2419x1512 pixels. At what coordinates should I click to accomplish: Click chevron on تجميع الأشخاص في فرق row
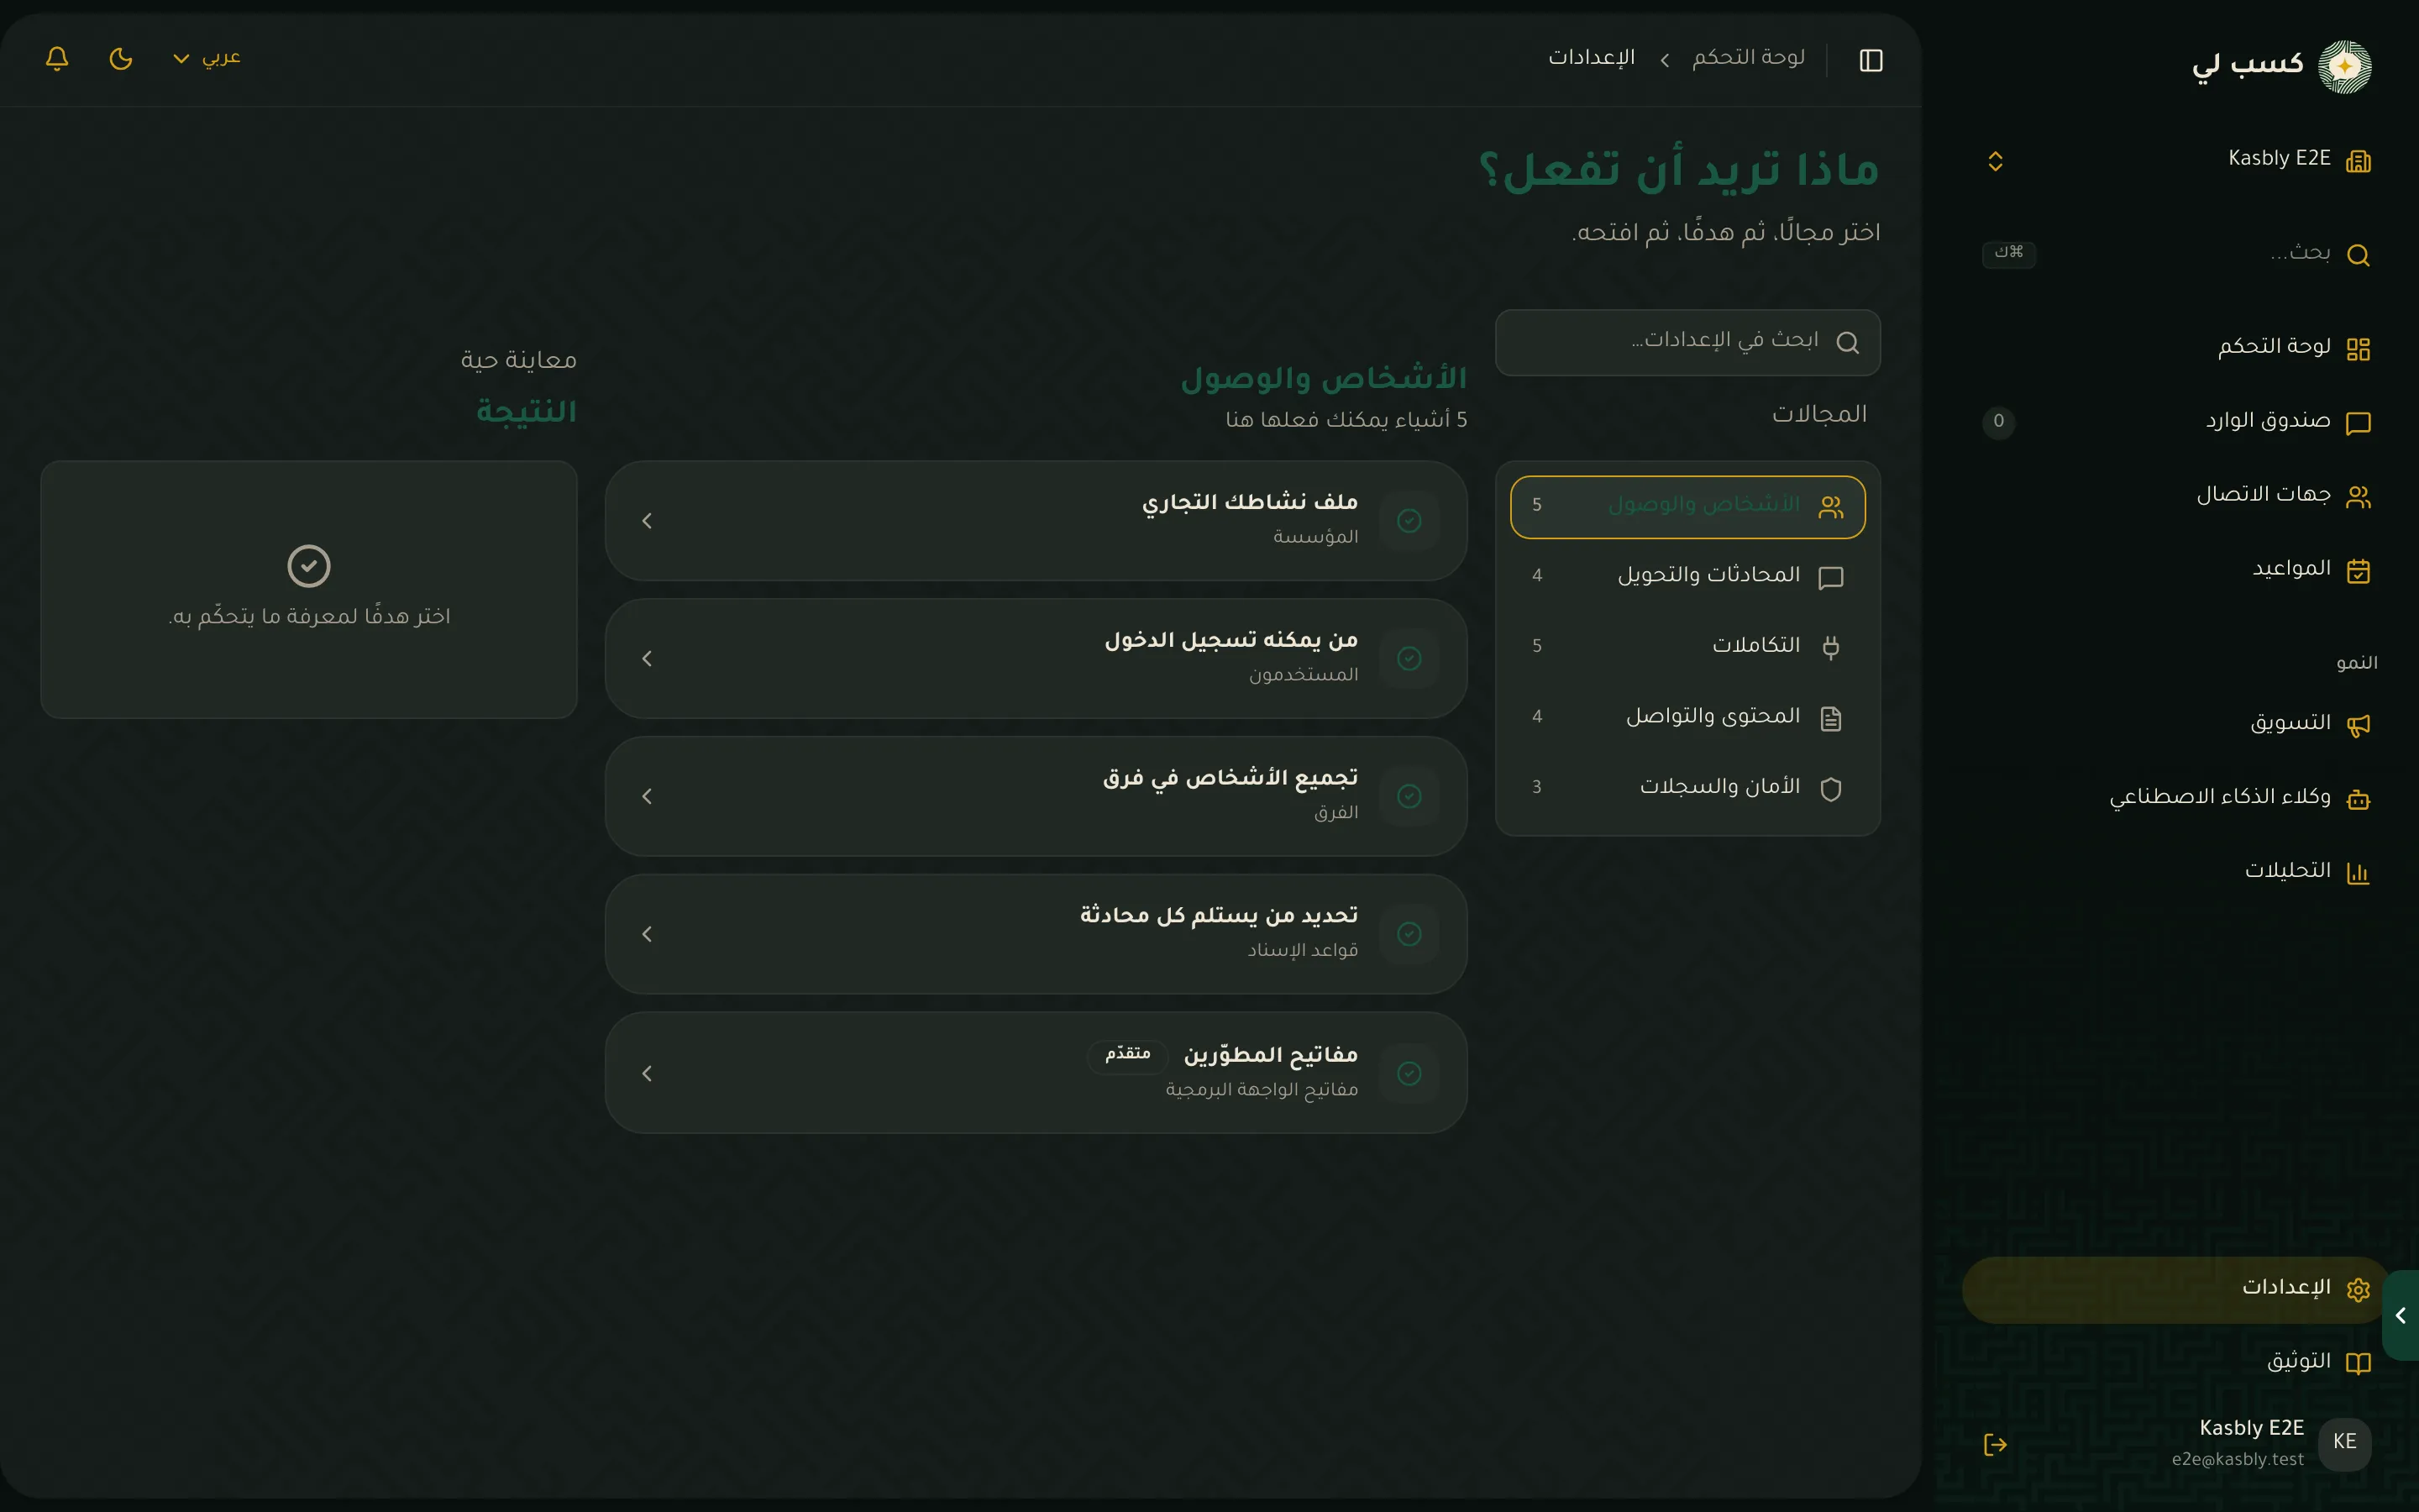647,797
